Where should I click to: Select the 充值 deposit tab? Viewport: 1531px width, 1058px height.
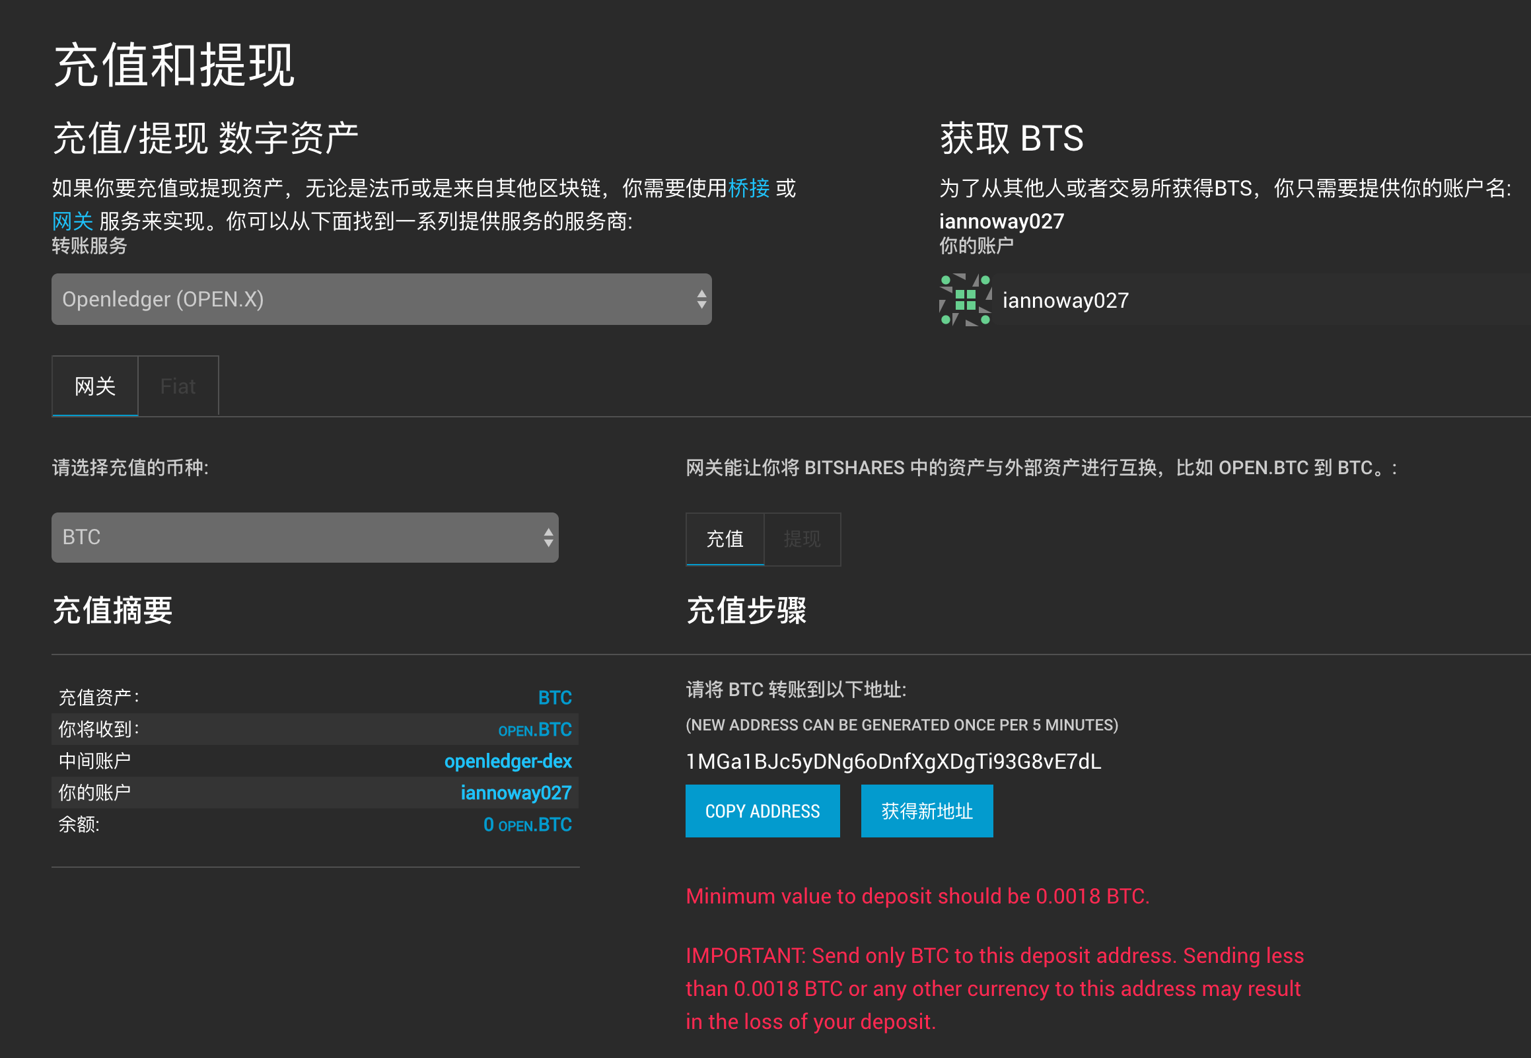point(725,539)
